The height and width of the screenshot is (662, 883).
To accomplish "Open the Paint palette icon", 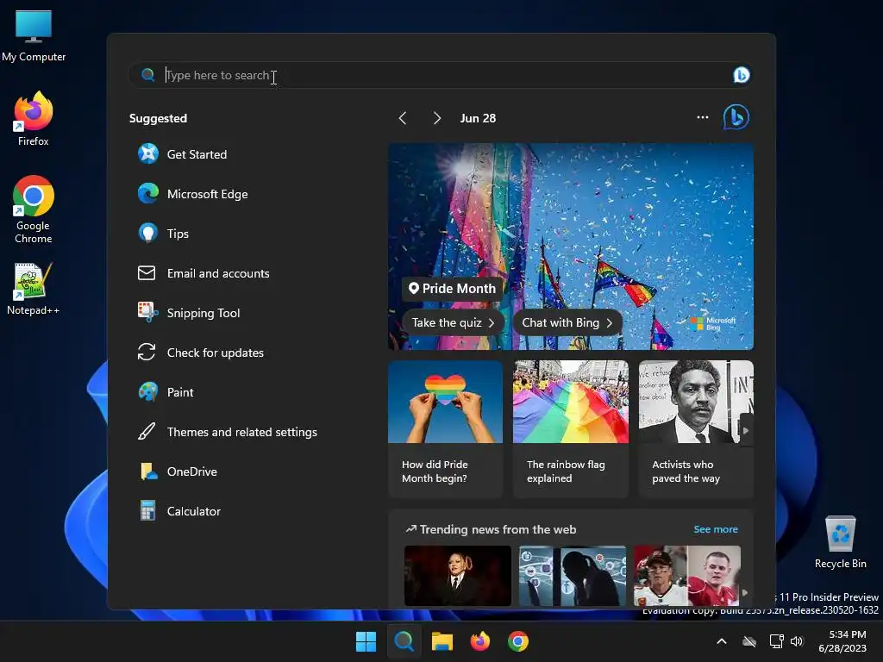I will click(148, 392).
